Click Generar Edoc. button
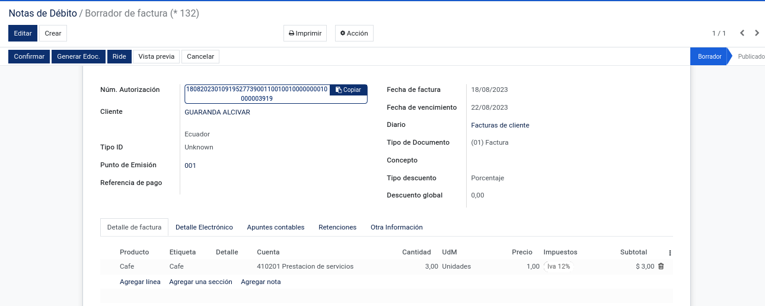The image size is (765, 306). pos(78,56)
